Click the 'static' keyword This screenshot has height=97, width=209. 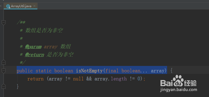click(x=44, y=71)
